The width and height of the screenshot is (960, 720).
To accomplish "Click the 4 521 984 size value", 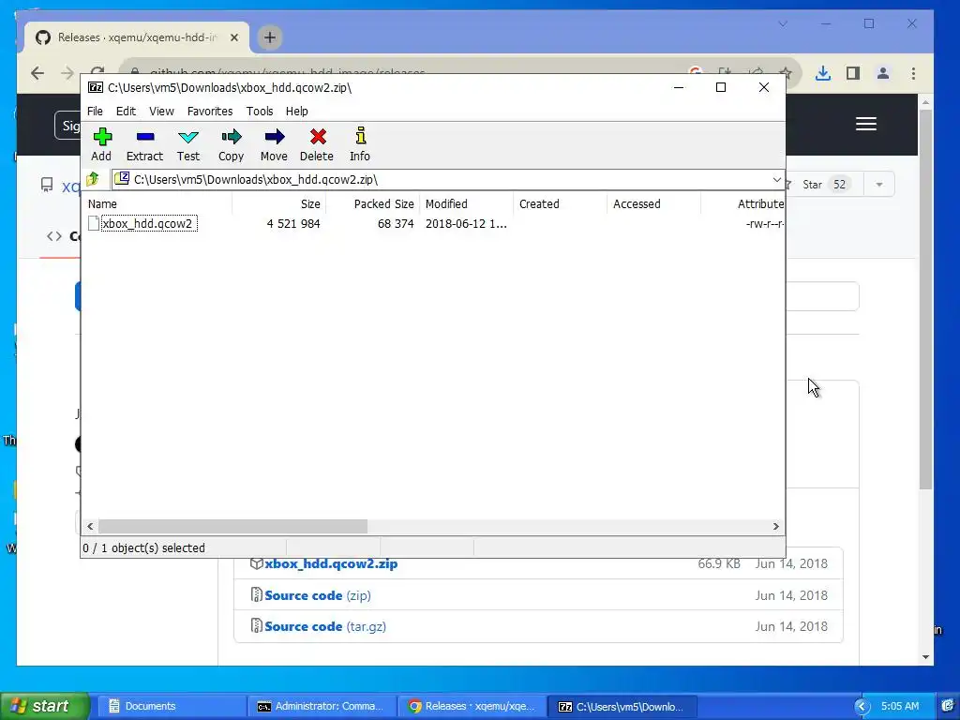I will click(293, 223).
